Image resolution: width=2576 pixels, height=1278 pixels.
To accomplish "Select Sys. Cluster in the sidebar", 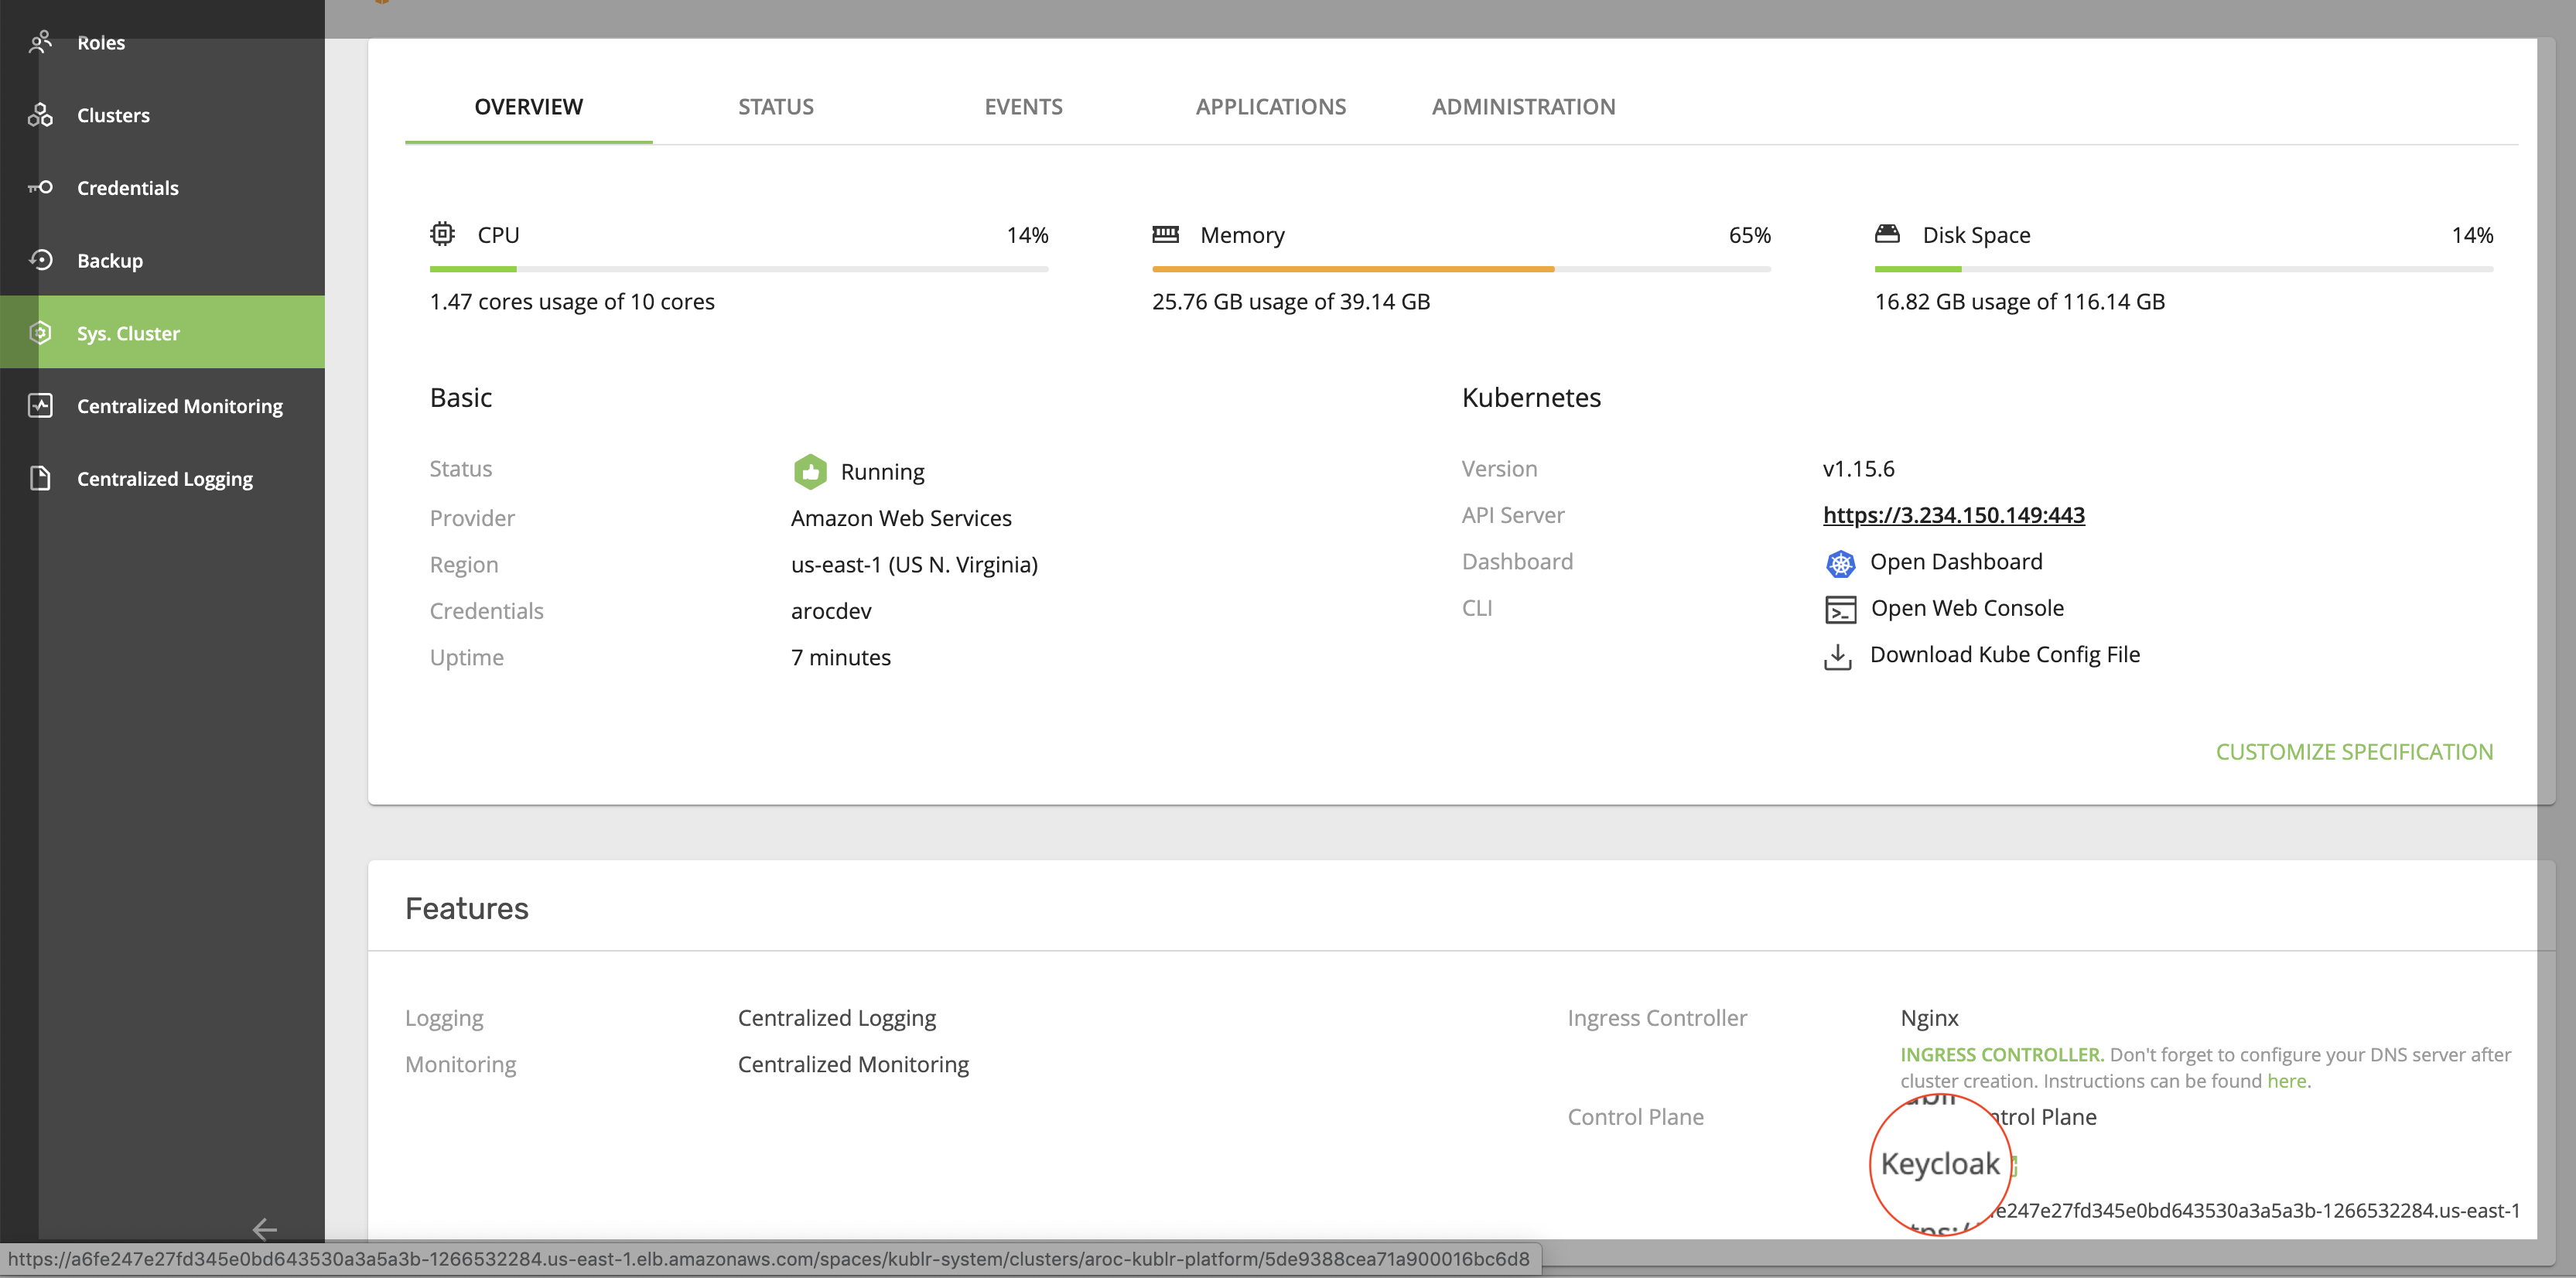I will click(x=162, y=333).
